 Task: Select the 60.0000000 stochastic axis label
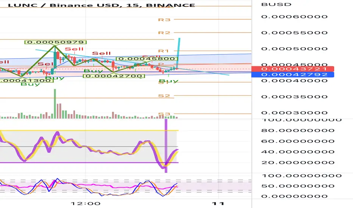point(298,141)
